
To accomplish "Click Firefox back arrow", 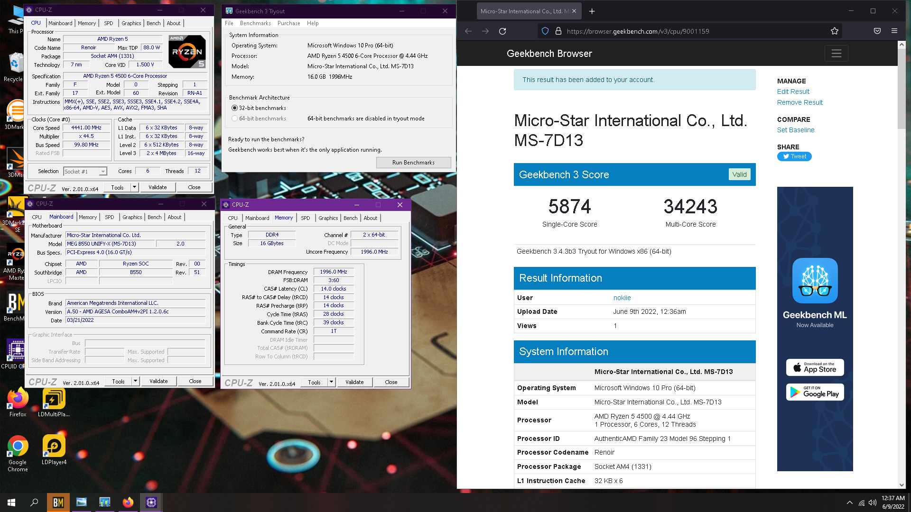I will [468, 31].
